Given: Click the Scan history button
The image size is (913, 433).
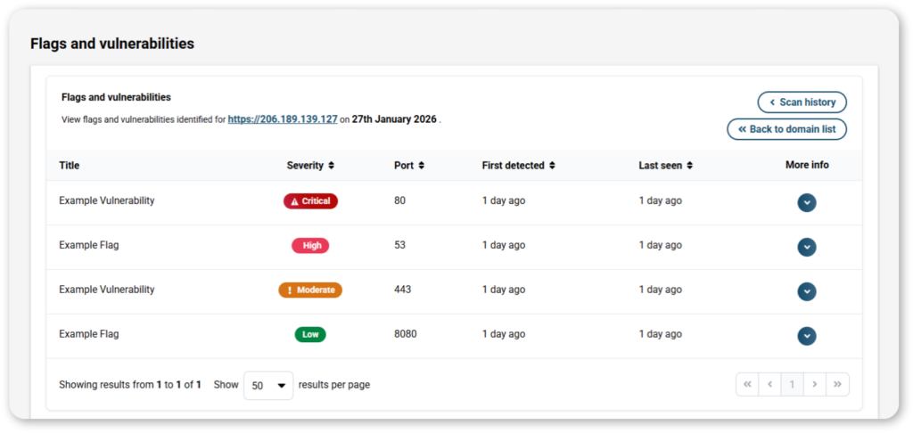Looking at the screenshot, I should [x=802, y=102].
